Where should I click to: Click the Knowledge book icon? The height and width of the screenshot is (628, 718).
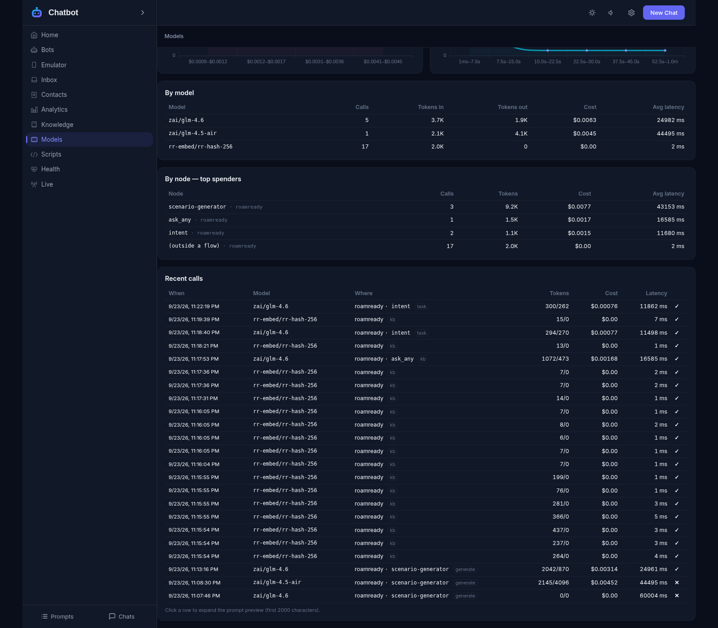[x=34, y=125]
